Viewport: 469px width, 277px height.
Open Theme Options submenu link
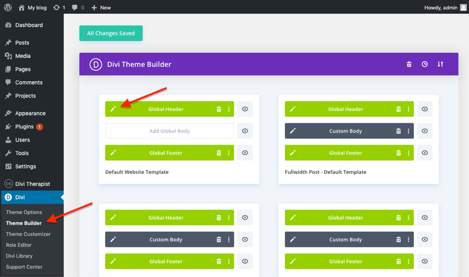point(24,212)
